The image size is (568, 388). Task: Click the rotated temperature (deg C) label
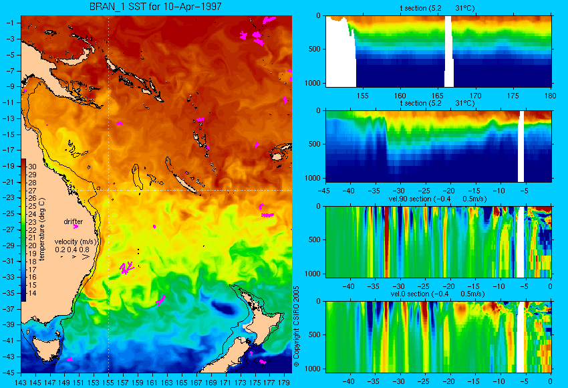pyautogui.click(x=42, y=229)
